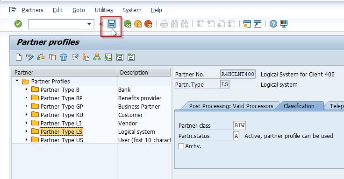Switch to Post Processing: Valid Processors tab
The image size is (344, 179).
[231, 106]
